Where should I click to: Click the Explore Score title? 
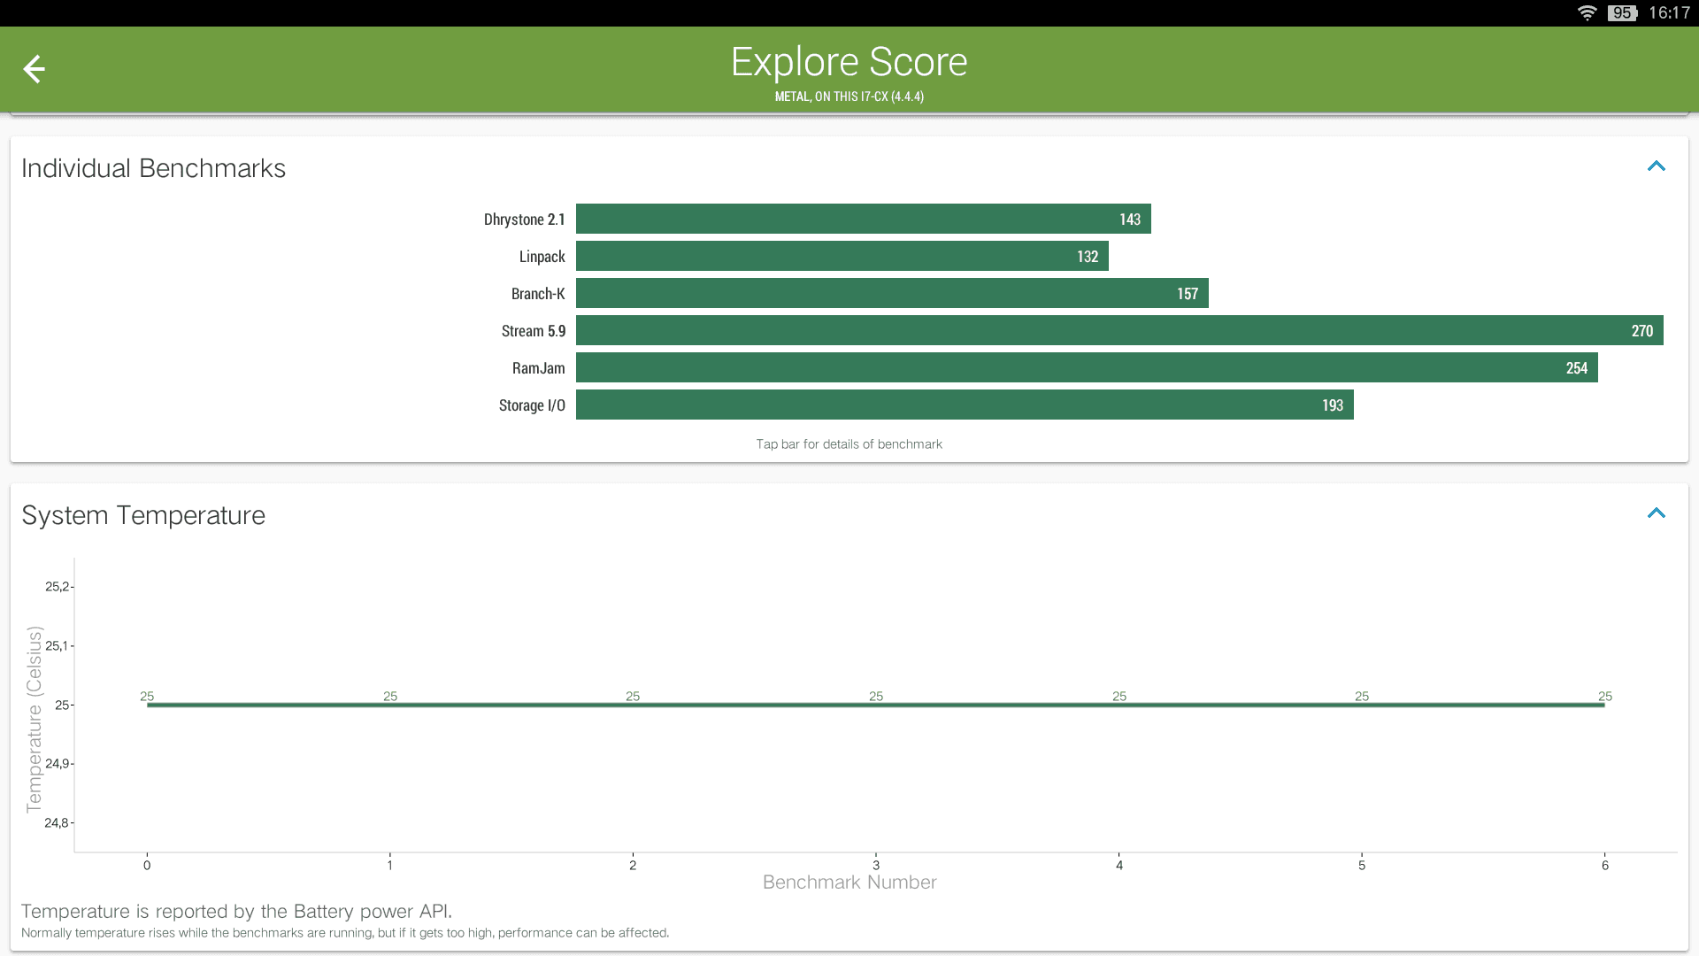pyautogui.click(x=849, y=62)
